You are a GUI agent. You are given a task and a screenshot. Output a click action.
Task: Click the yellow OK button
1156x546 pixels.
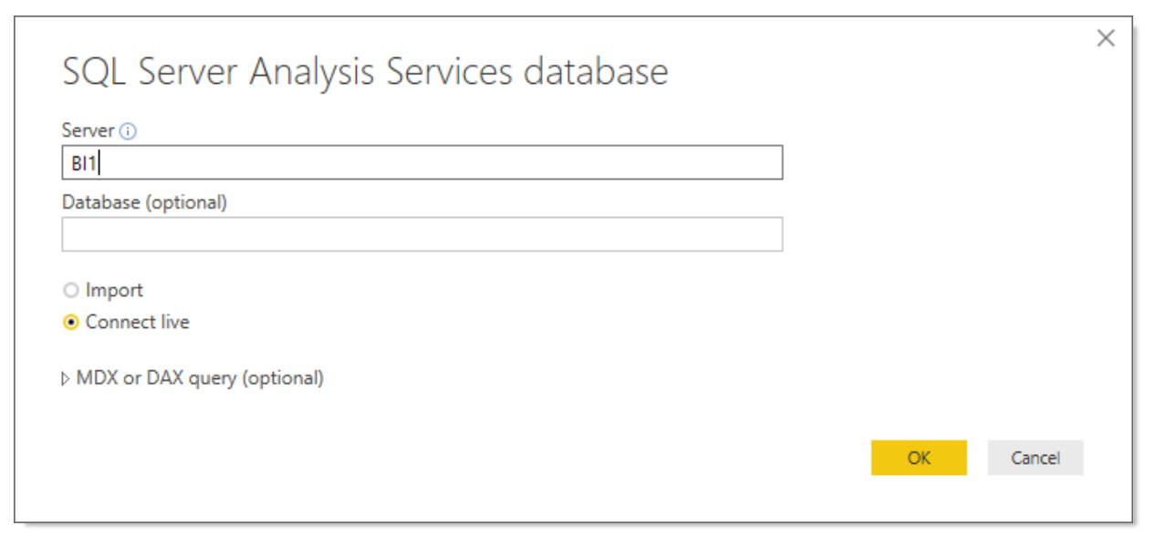[919, 458]
